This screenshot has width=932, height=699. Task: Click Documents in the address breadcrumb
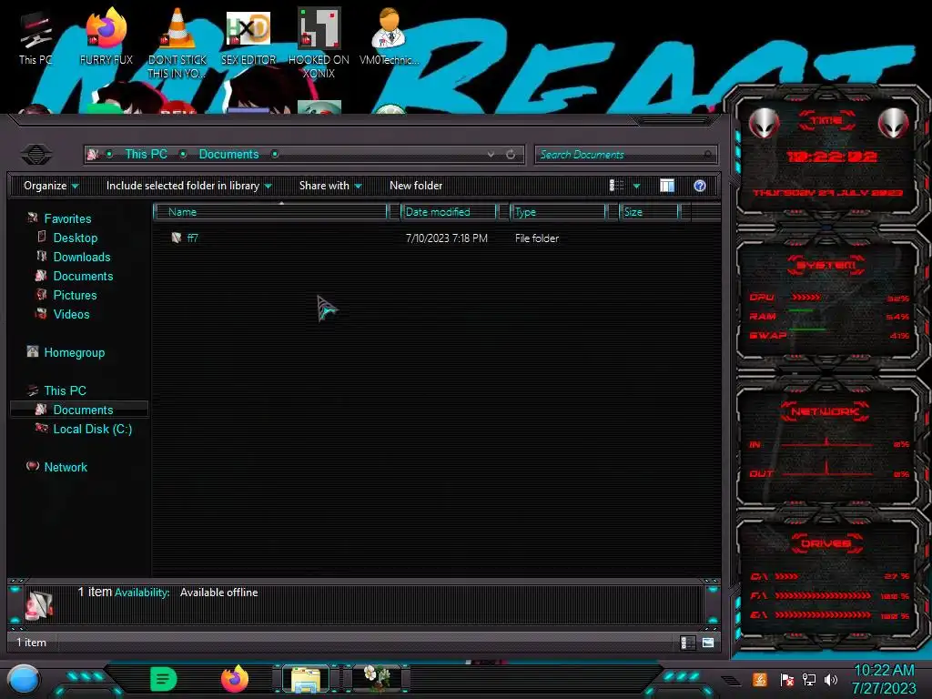coord(228,154)
